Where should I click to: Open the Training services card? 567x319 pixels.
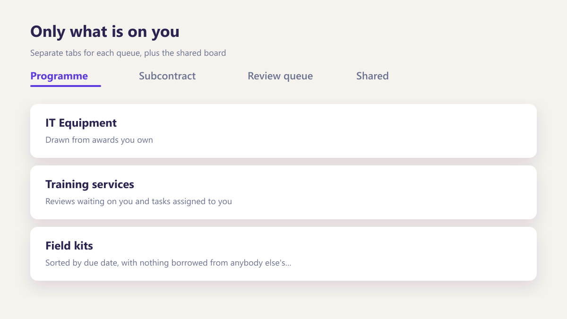click(x=283, y=192)
